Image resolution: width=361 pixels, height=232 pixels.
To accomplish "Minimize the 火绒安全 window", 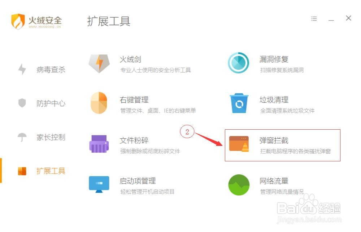I will 331,20.
